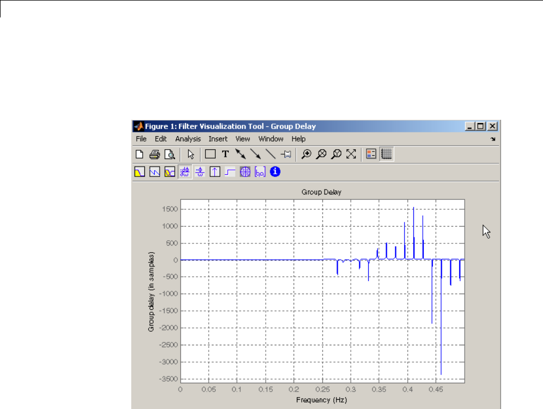Image resolution: width=543 pixels, height=409 pixels.
Task: Open the Filter Information icon
Action: (276, 172)
